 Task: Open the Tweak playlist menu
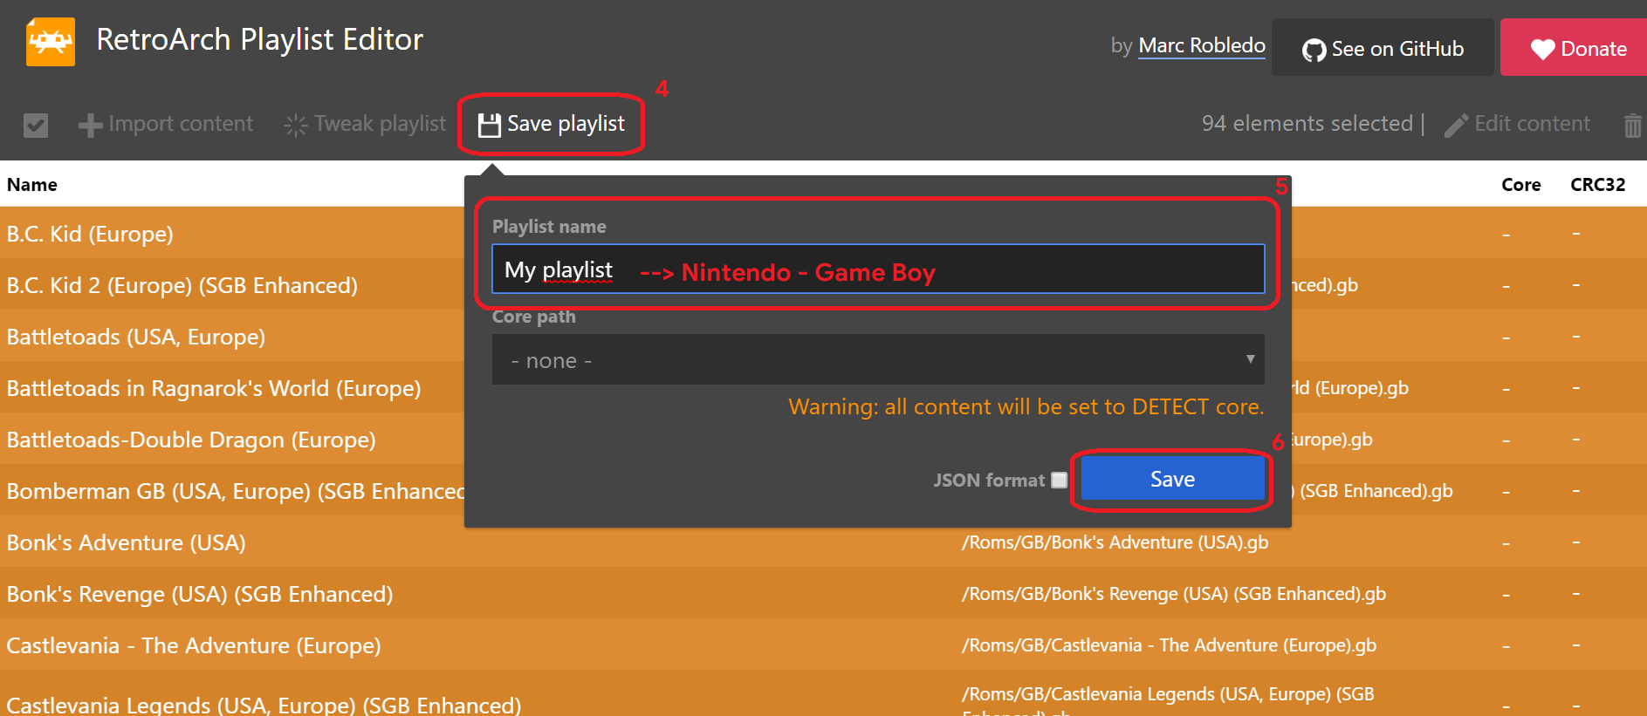(365, 124)
